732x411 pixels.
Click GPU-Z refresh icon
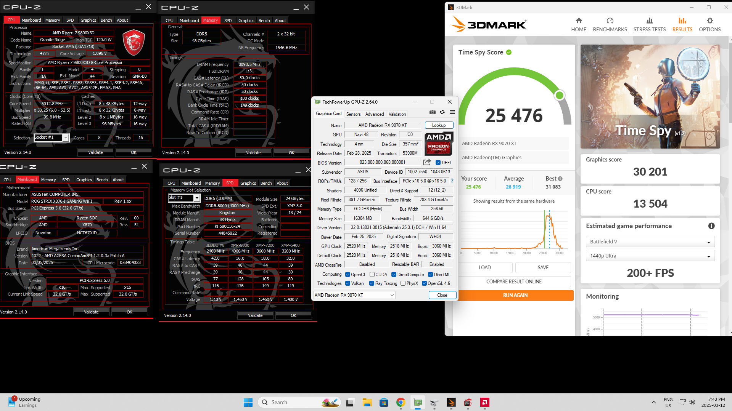(442, 112)
